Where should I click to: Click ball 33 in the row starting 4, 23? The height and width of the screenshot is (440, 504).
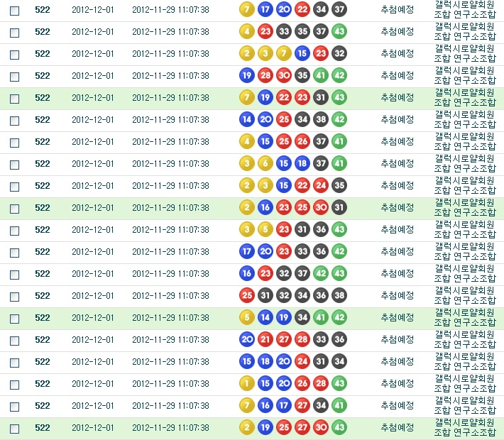(x=284, y=31)
